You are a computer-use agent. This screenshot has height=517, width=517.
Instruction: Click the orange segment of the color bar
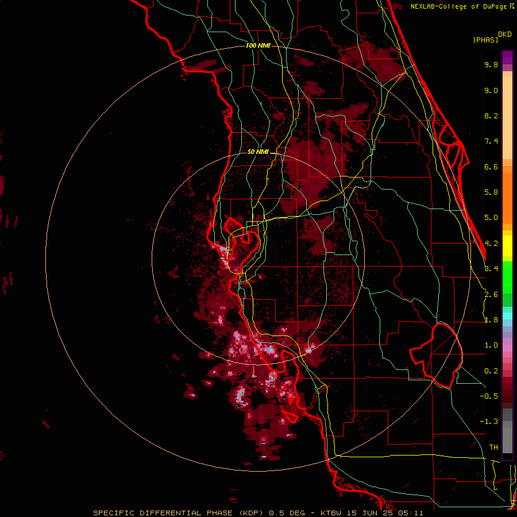(507, 198)
